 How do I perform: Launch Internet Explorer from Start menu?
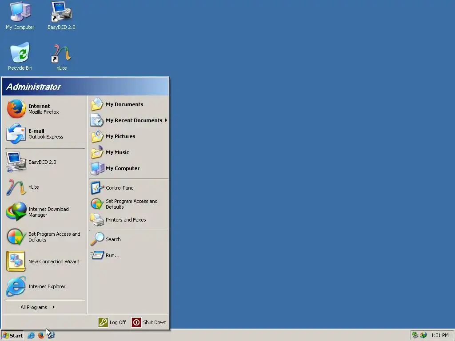tap(45, 286)
